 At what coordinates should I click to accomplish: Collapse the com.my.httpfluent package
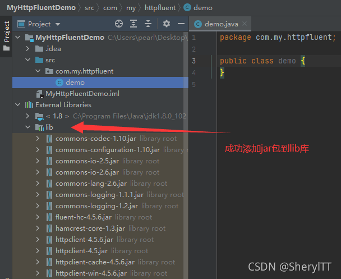(x=38, y=71)
